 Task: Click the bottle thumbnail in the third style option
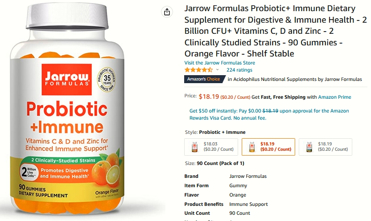point(309,147)
